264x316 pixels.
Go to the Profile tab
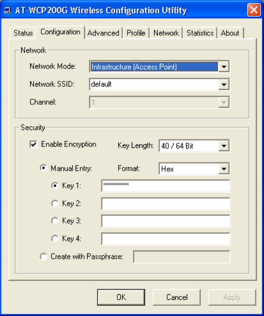tap(136, 33)
